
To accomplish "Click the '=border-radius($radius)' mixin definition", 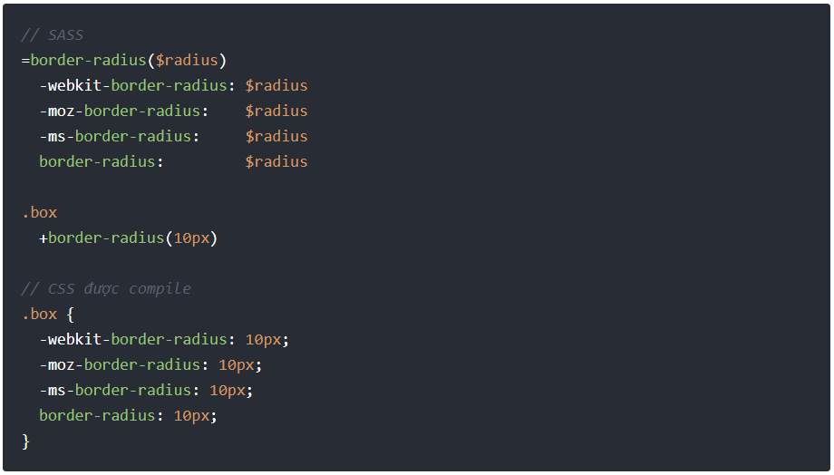I will pos(124,60).
